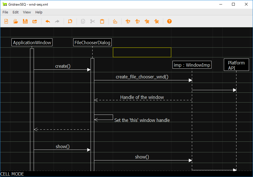Open the Edit menu

click(x=15, y=12)
